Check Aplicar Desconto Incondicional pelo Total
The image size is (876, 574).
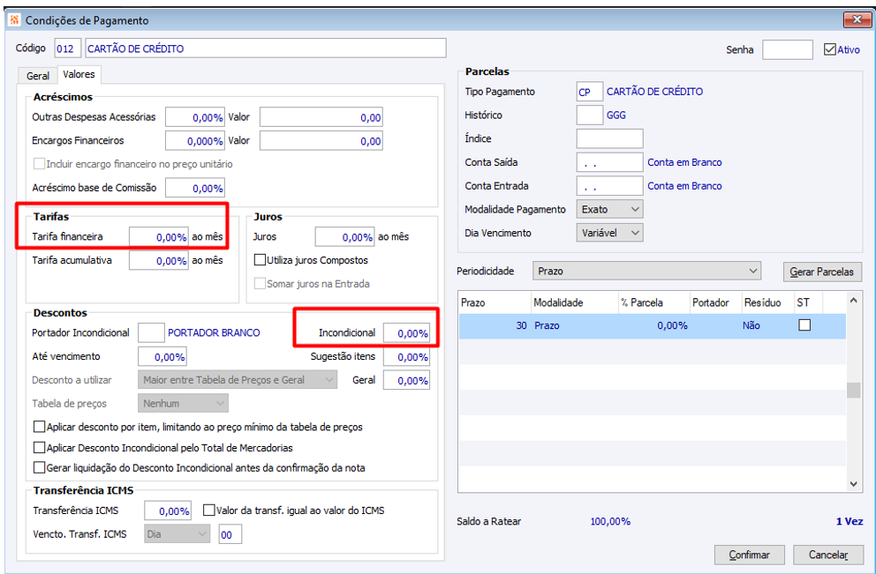pos(39,447)
